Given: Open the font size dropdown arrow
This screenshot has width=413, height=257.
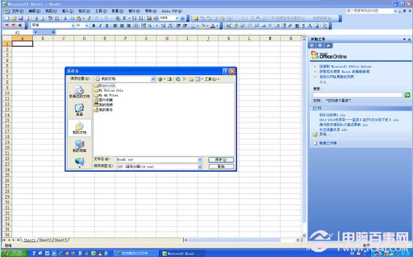Looking at the screenshot, I should (x=87, y=25).
